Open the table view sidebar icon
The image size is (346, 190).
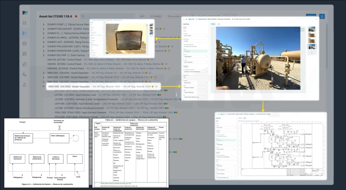point(25,43)
